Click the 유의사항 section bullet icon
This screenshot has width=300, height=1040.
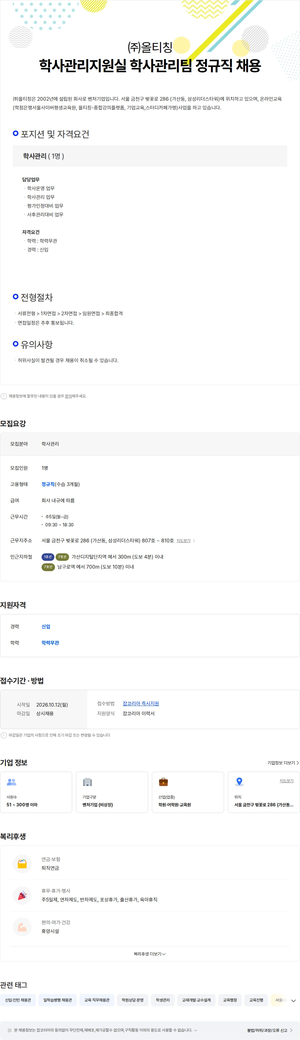point(16,343)
